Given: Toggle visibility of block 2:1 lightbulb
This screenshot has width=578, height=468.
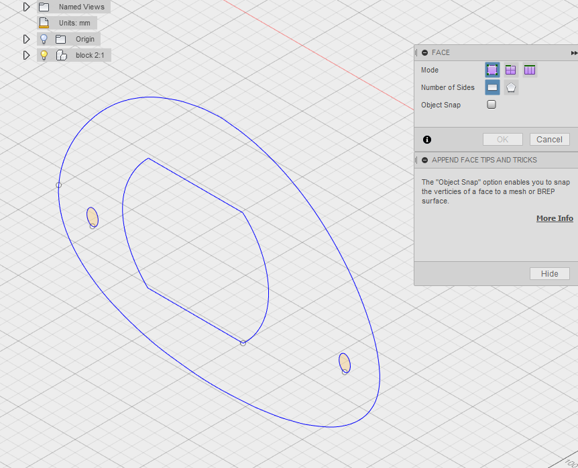Looking at the screenshot, I should tap(44, 55).
